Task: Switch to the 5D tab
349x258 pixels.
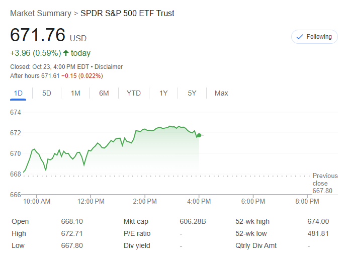Action: tap(47, 93)
